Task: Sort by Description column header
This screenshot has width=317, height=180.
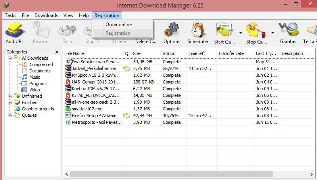Action: [297, 53]
